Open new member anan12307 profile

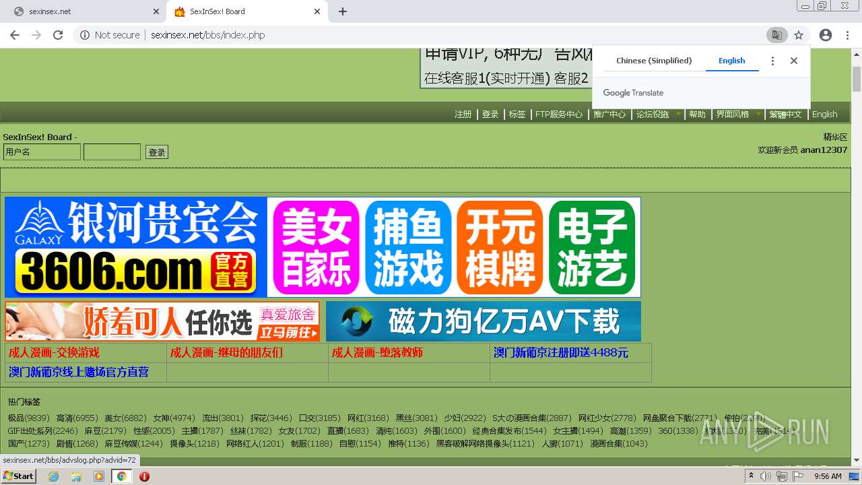point(824,150)
